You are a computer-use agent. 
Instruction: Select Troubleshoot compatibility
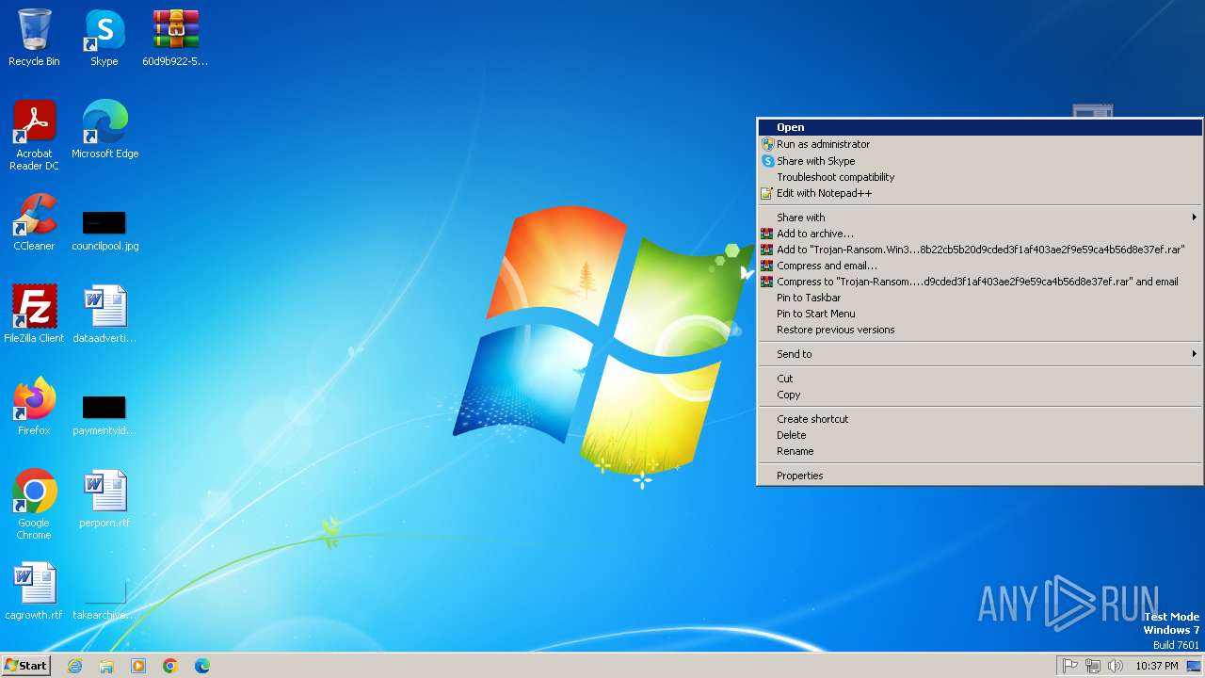click(x=980, y=177)
